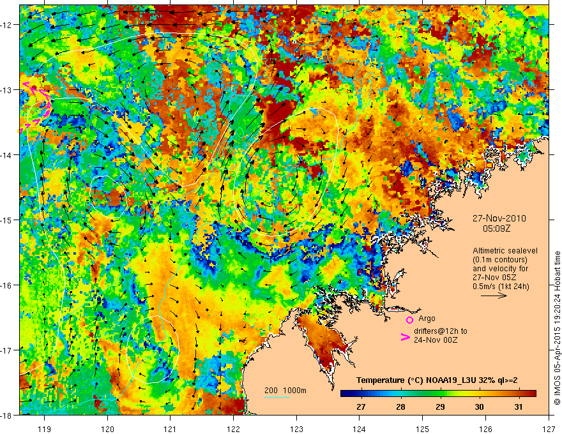Click the latitude axis label '-14'

click(x=6, y=155)
